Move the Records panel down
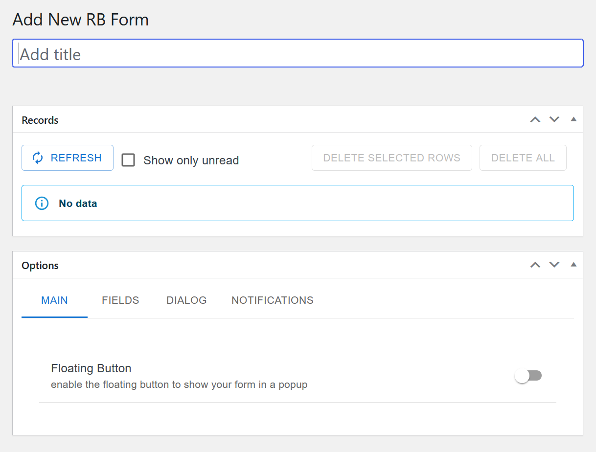Image resolution: width=596 pixels, height=452 pixels. tap(554, 119)
